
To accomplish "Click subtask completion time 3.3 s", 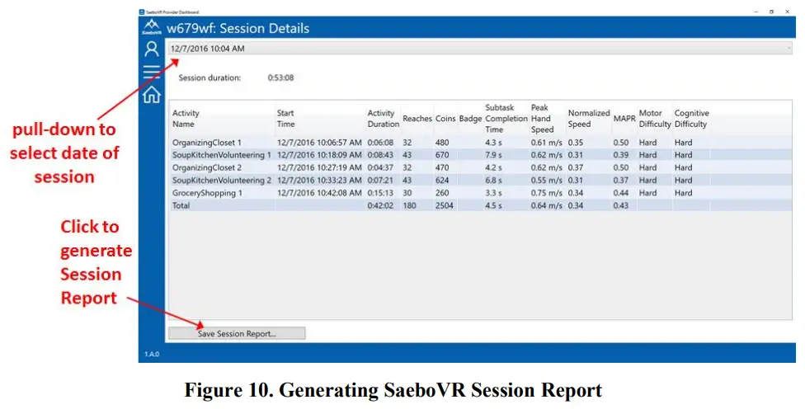I will tap(493, 193).
